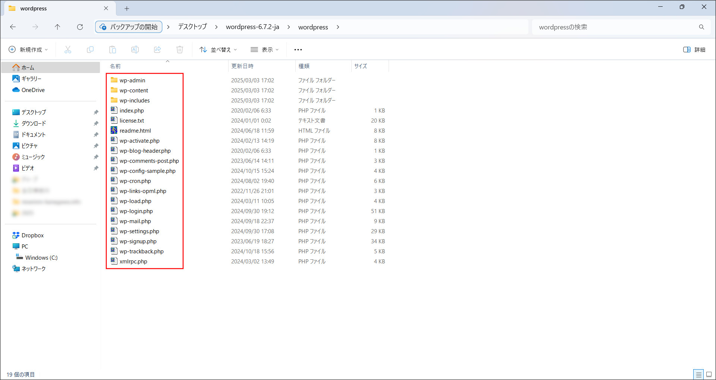Switch to details list view in status bar
The width and height of the screenshot is (716, 380).
pos(698,374)
